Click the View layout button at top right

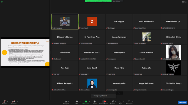[x=184, y=2]
